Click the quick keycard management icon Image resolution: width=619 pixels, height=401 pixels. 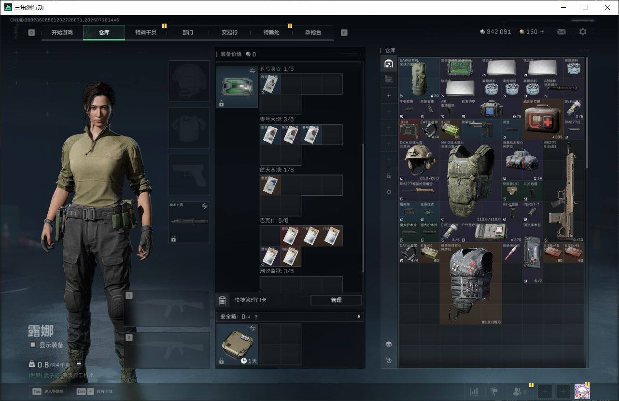coord(222,300)
